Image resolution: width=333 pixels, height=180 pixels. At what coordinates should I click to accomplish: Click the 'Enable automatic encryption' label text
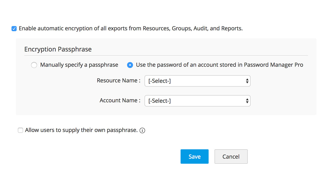pyautogui.click(x=130, y=28)
